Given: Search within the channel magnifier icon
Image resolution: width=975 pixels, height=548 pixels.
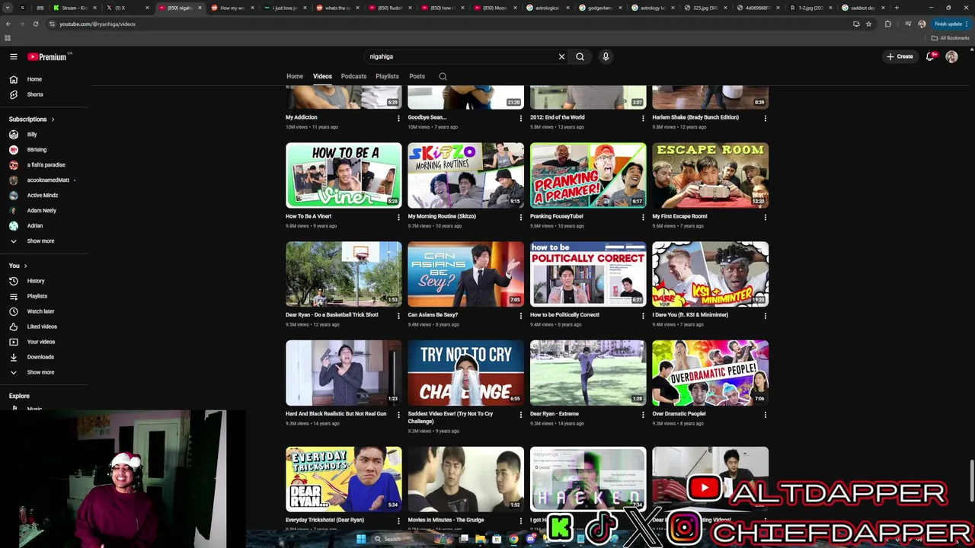Looking at the screenshot, I should [x=443, y=76].
